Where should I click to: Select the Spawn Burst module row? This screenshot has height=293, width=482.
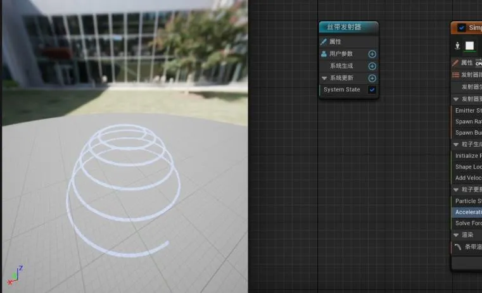tap(467, 133)
